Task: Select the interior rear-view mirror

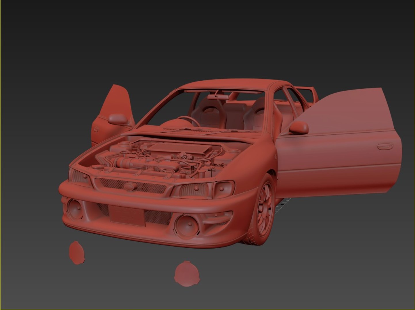Action: 218,97
